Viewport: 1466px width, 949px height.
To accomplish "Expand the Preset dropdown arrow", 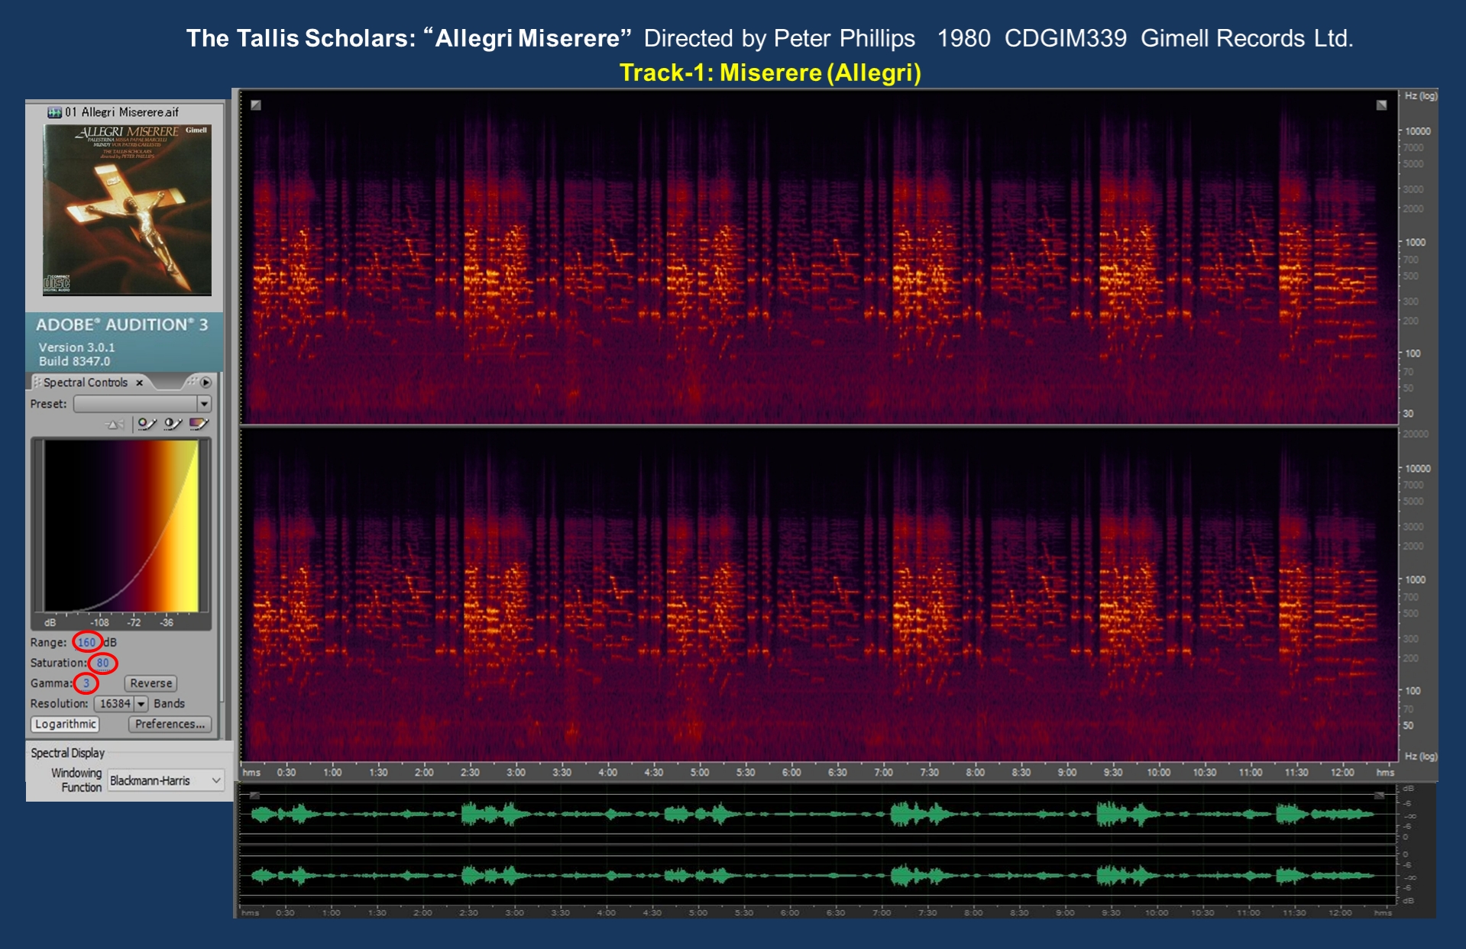I will coord(204,404).
